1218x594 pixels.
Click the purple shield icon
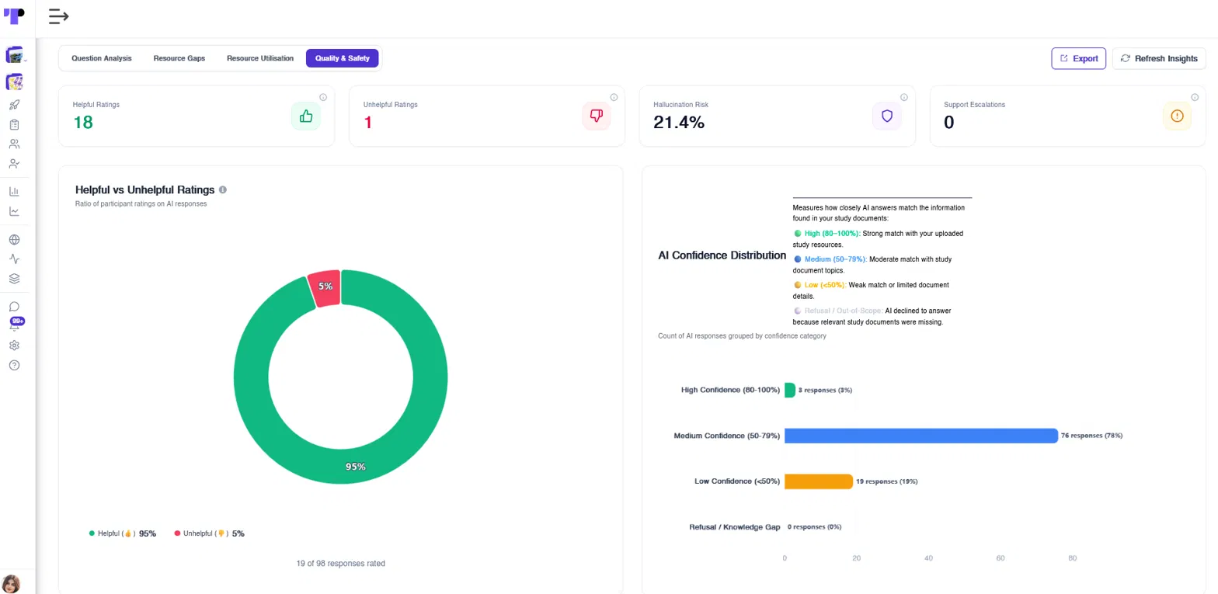click(886, 116)
